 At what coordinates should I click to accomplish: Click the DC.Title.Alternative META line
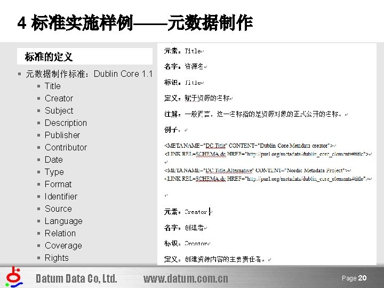(258, 170)
